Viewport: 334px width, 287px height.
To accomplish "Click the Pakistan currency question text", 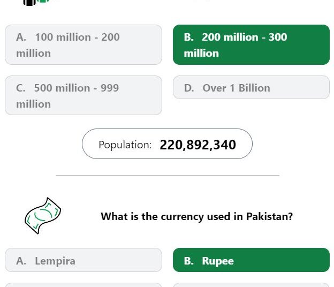I will pyautogui.click(x=197, y=216).
